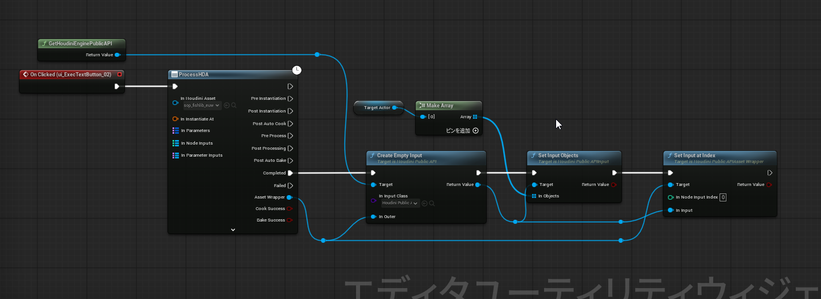Click the red delegate pin on On Clicked event

(119, 75)
